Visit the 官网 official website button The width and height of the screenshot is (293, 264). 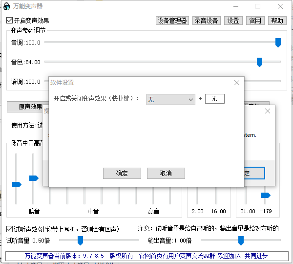[x=255, y=21]
